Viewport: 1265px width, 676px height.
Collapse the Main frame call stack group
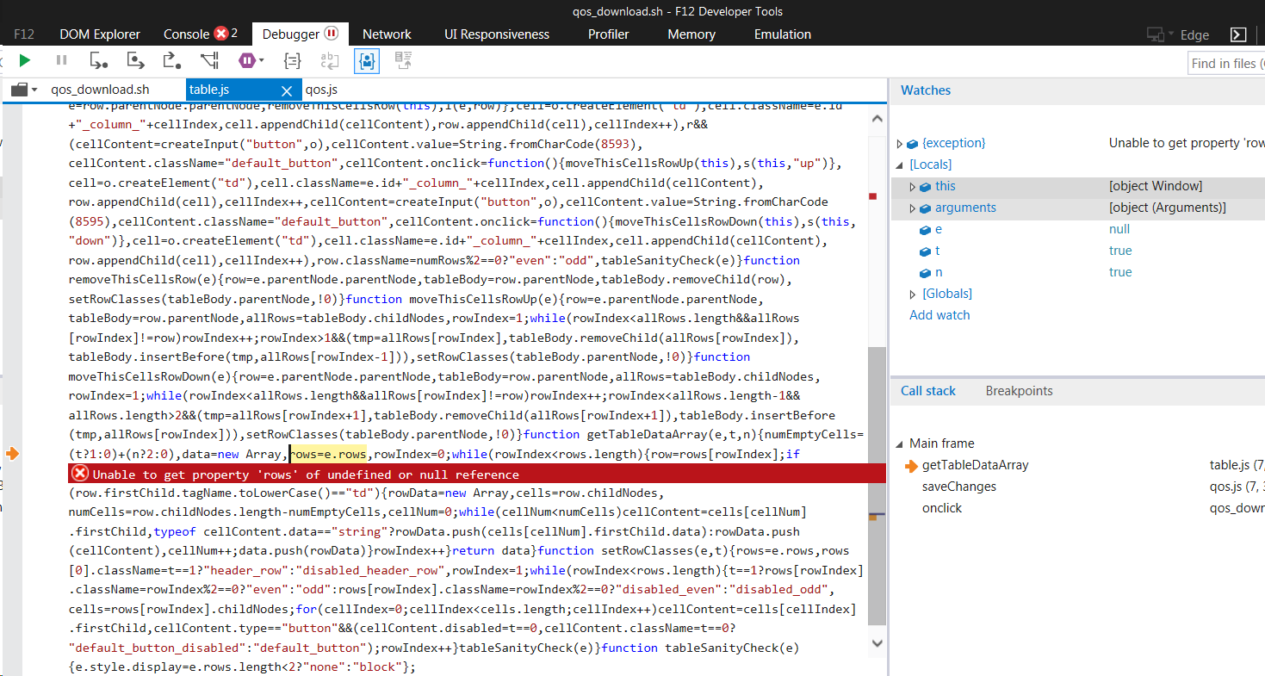[900, 444]
